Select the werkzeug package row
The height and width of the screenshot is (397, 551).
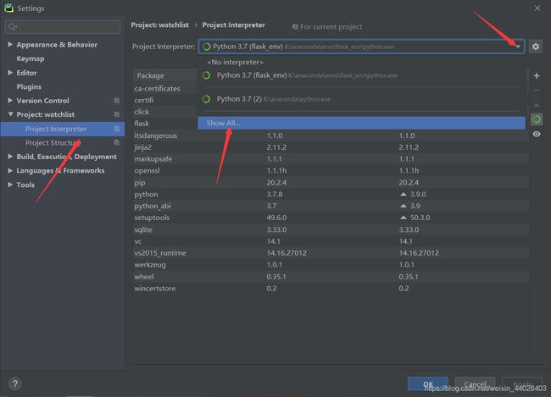331,265
